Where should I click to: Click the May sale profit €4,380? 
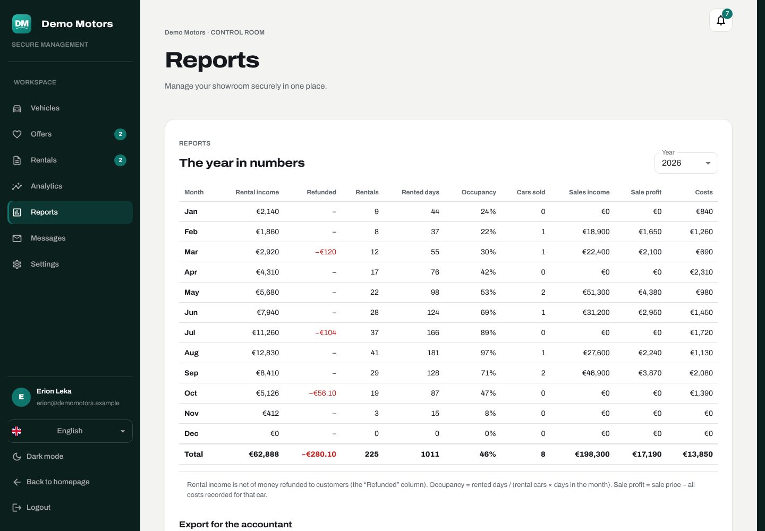pyautogui.click(x=650, y=293)
